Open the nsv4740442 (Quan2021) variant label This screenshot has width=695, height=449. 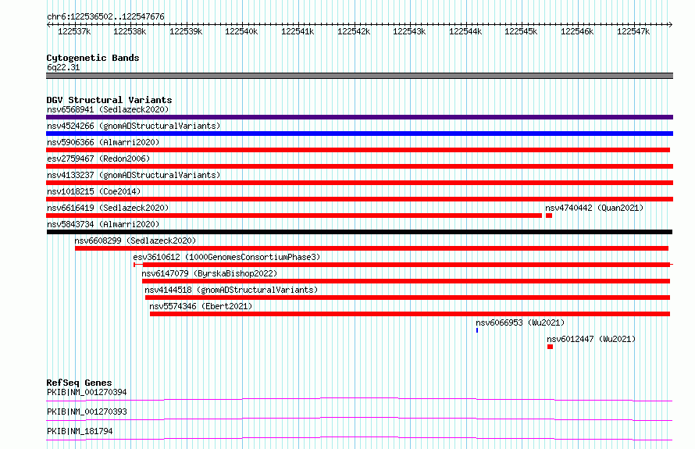594,208
